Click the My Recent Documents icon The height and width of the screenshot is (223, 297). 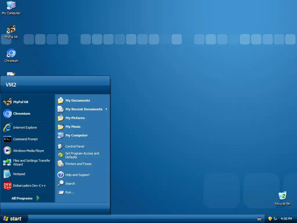(x=61, y=109)
